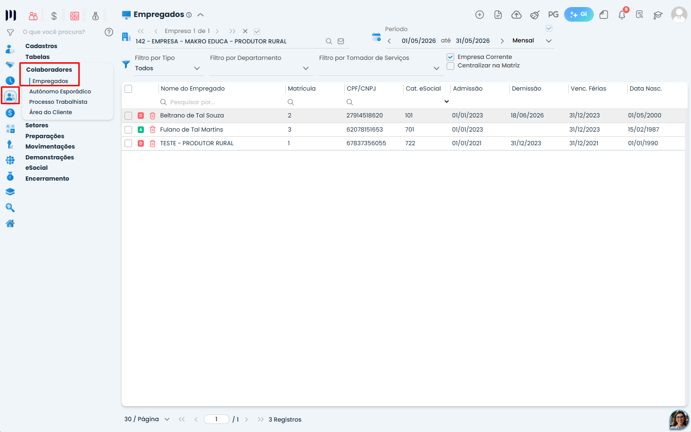
Task: Change the 30 / Página page size dropdown
Action: [147, 419]
